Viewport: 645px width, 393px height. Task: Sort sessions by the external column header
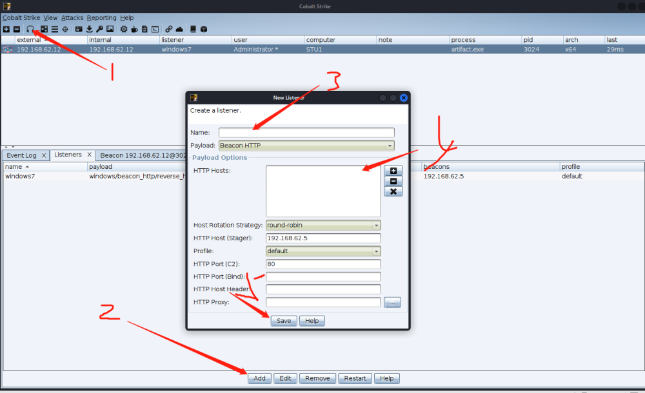pyautogui.click(x=50, y=40)
